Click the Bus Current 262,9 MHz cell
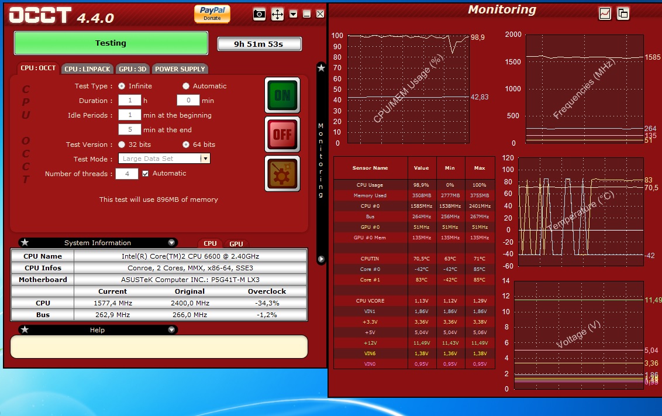 point(113,315)
